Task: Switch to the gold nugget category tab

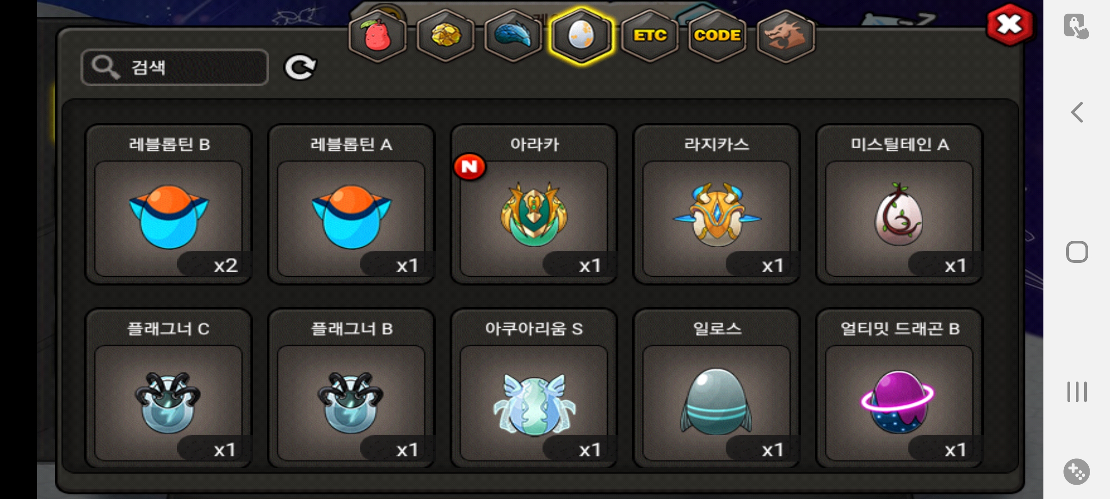Action: (x=446, y=36)
